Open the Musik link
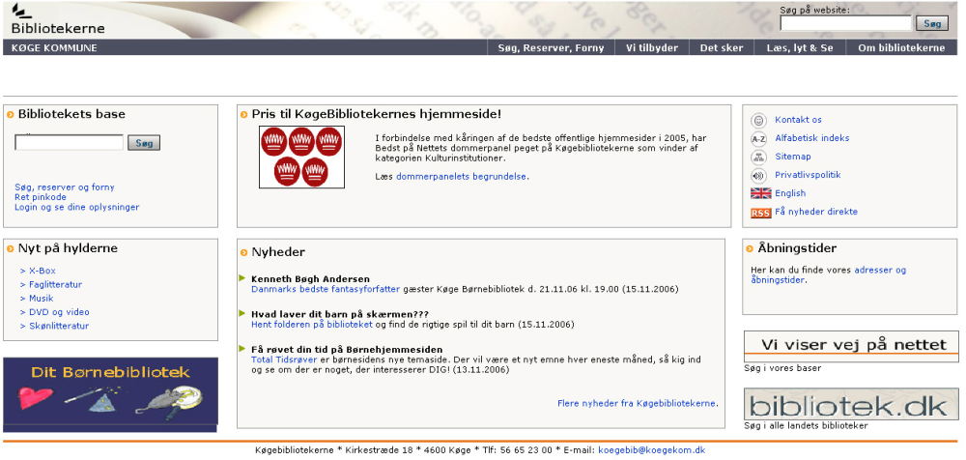Viewport: 966px width, 460px height. pyautogui.click(x=42, y=299)
